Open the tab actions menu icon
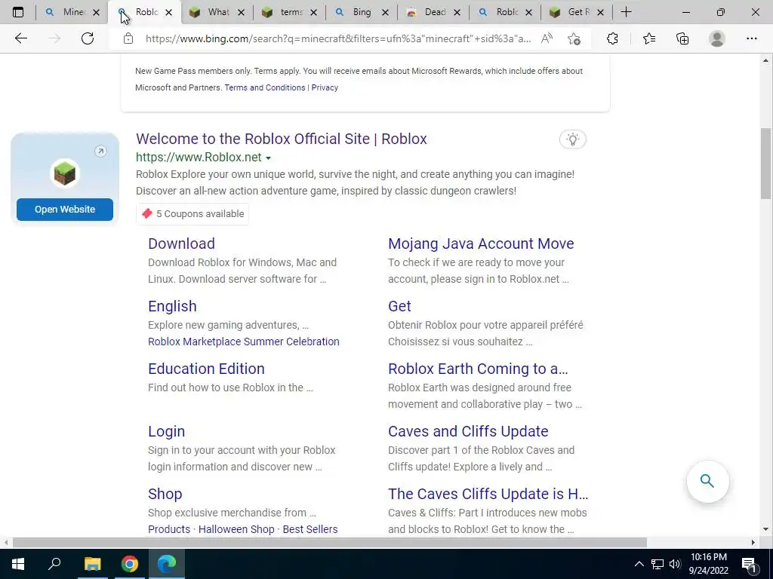Viewport: 773px width, 579px height. point(18,12)
